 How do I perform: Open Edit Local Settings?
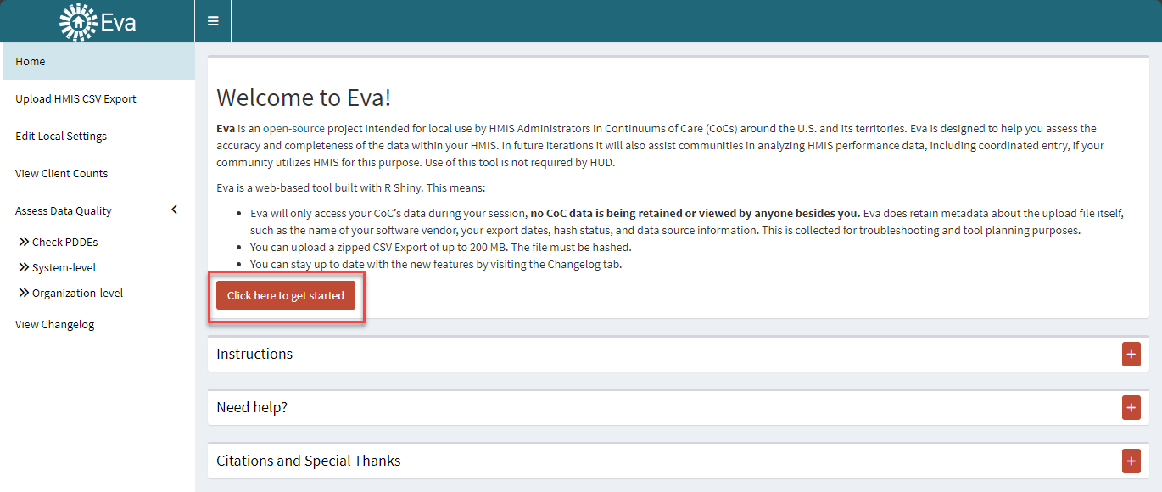[x=98, y=136]
